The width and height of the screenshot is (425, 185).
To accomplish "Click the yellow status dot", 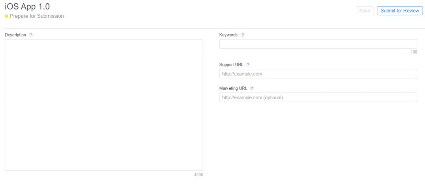I will (x=6, y=16).
